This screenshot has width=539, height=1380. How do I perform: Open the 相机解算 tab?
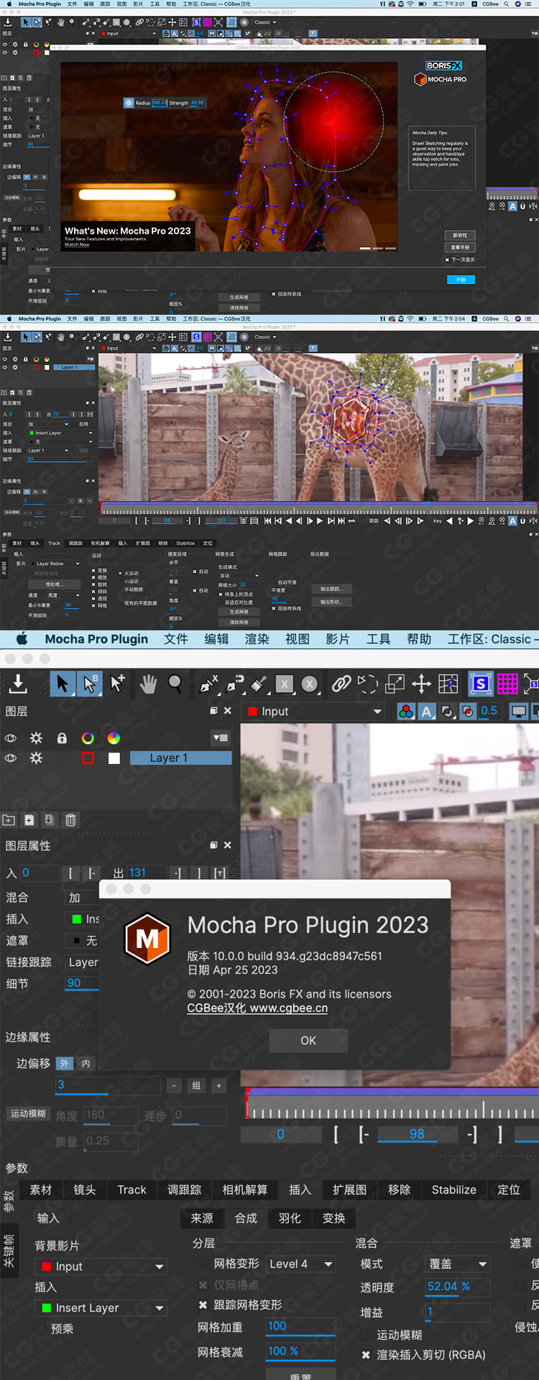click(x=244, y=1190)
